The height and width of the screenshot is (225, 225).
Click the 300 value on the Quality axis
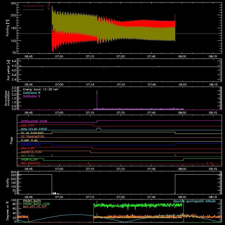13,172
